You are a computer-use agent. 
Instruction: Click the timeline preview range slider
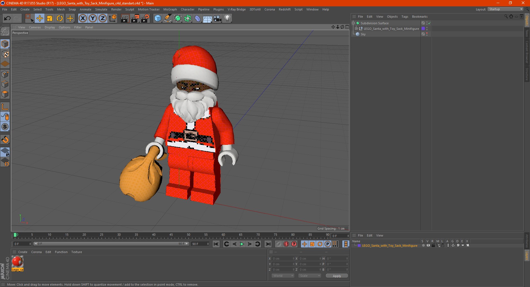[111, 244]
